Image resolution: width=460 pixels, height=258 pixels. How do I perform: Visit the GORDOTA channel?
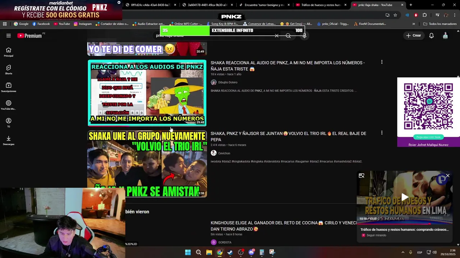pyautogui.click(x=225, y=243)
